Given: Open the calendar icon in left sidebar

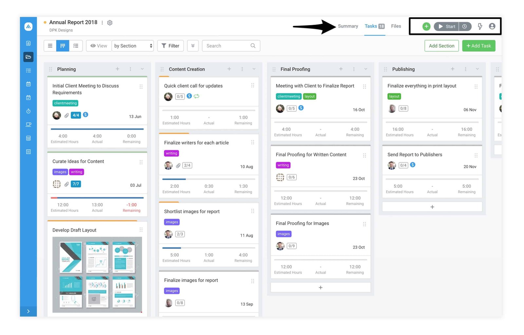Looking at the screenshot, I should 28,84.
